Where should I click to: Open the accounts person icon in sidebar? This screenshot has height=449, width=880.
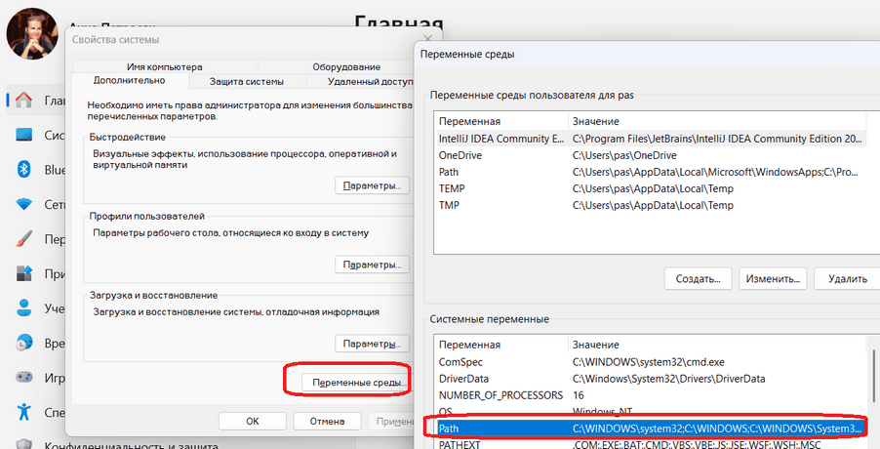(23, 308)
